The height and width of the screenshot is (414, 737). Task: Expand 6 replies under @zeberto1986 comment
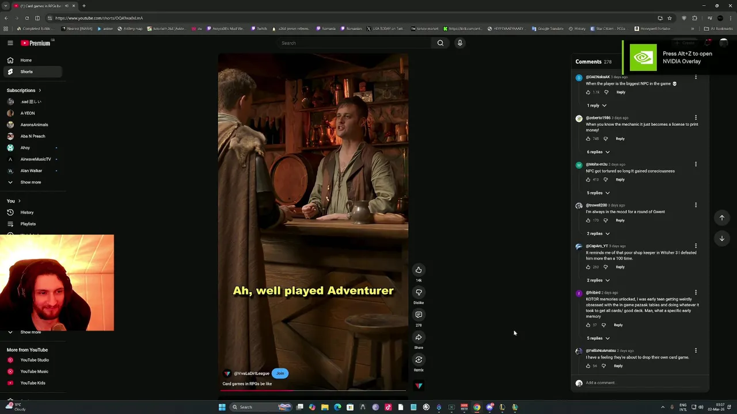coord(598,152)
